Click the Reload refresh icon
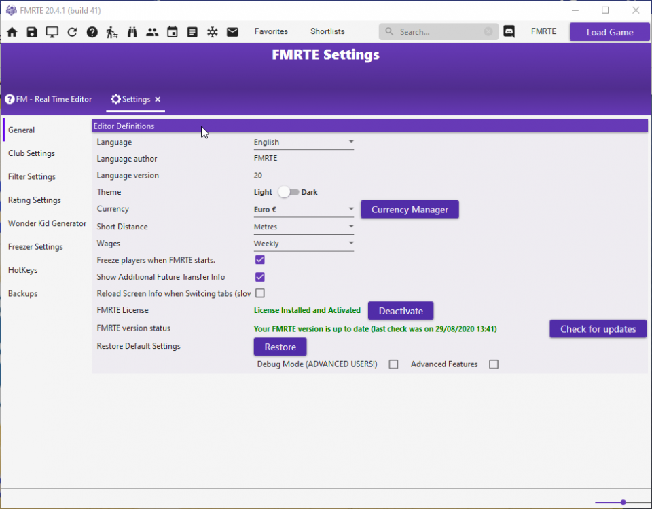 click(72, 32)
